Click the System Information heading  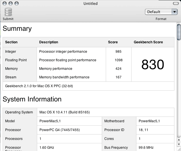[32, 99]
